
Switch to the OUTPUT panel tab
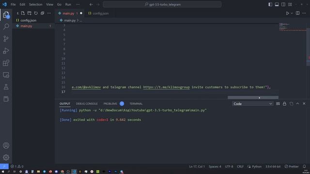(65, 103)
